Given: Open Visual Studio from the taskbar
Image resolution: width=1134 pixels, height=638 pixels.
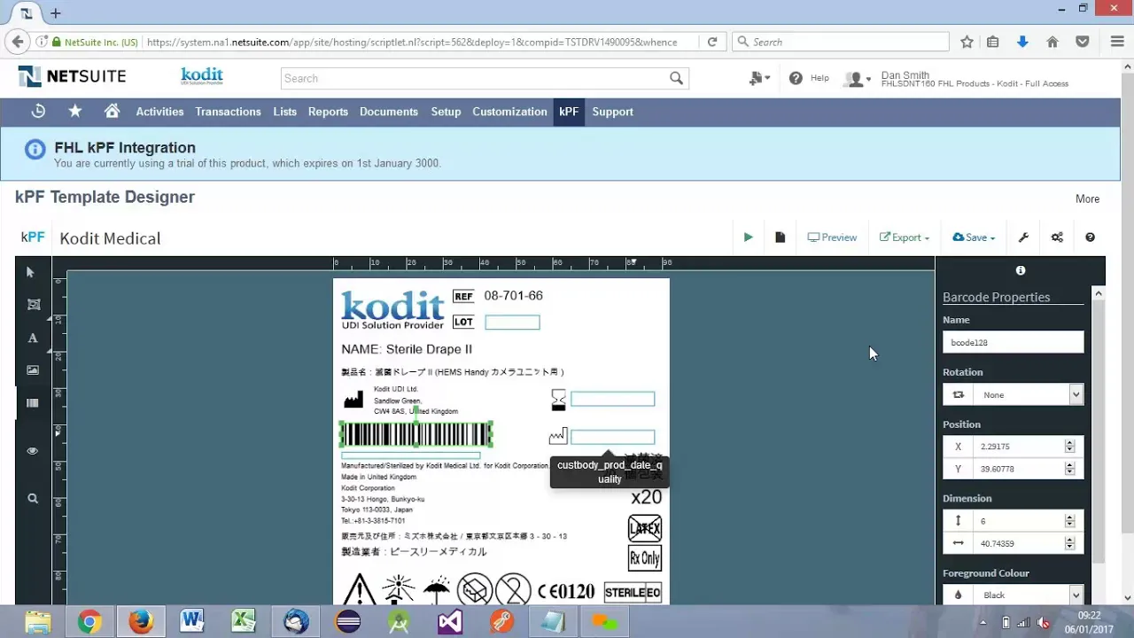Looking at the screenshot, I should [450, 622].
